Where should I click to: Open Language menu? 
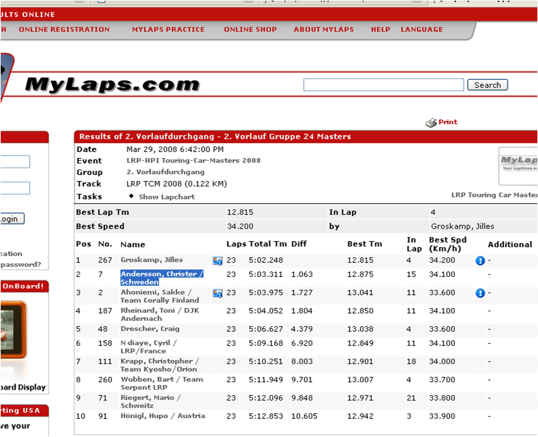(422, 30)
